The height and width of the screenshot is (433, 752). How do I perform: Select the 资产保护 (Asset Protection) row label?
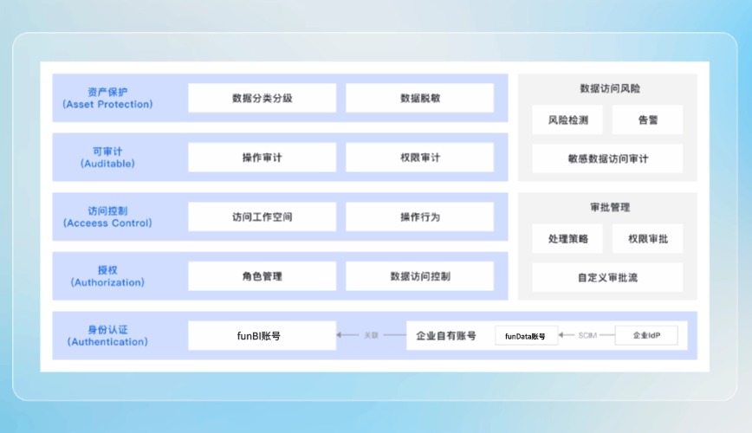[x=107, y=98]
